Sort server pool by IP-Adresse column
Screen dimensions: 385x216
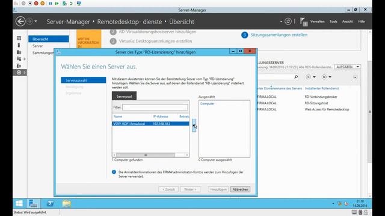point(161,116)
